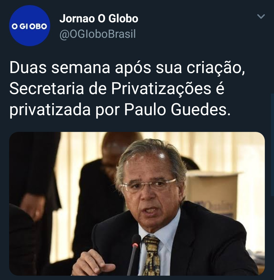Click the man's patterned tie in photo

pyautogui.click(x=151, y=255)
